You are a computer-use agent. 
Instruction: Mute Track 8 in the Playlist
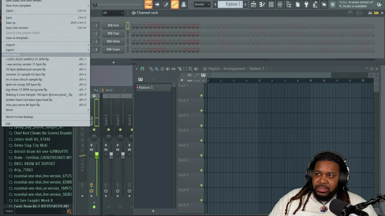point(201,200)
